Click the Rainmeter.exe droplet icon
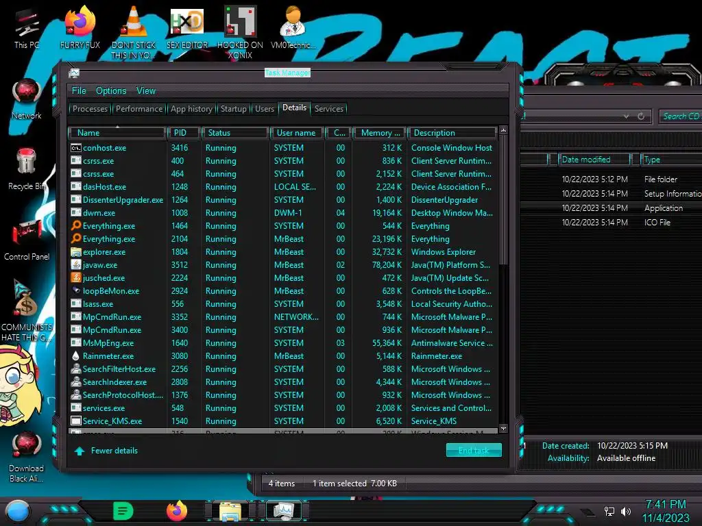 [75, 356]
